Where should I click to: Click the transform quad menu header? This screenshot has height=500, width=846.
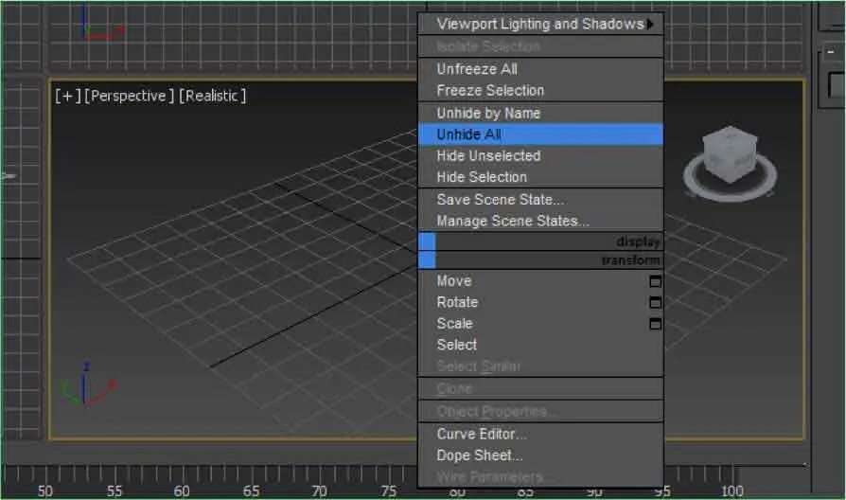pyautogui.click(x=540, y=260)
